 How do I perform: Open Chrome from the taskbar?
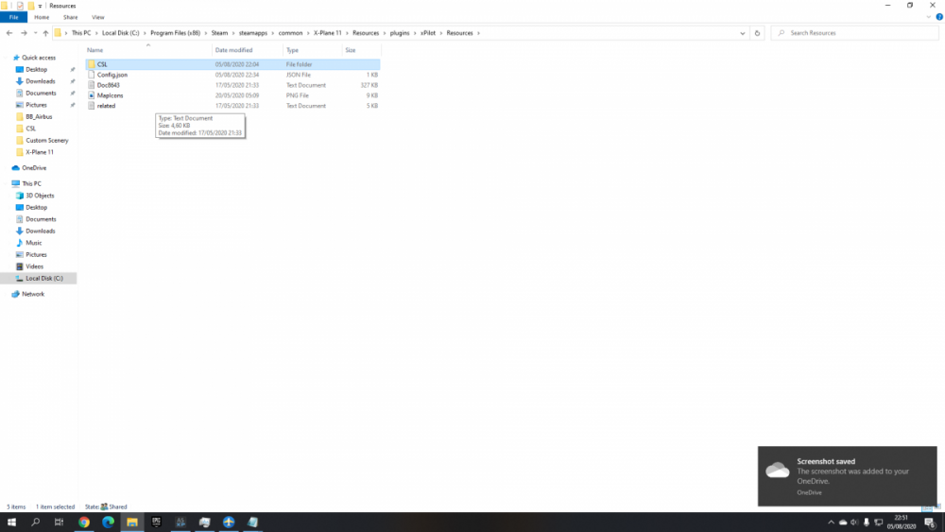pyautogui.click(x=83, y=522)
